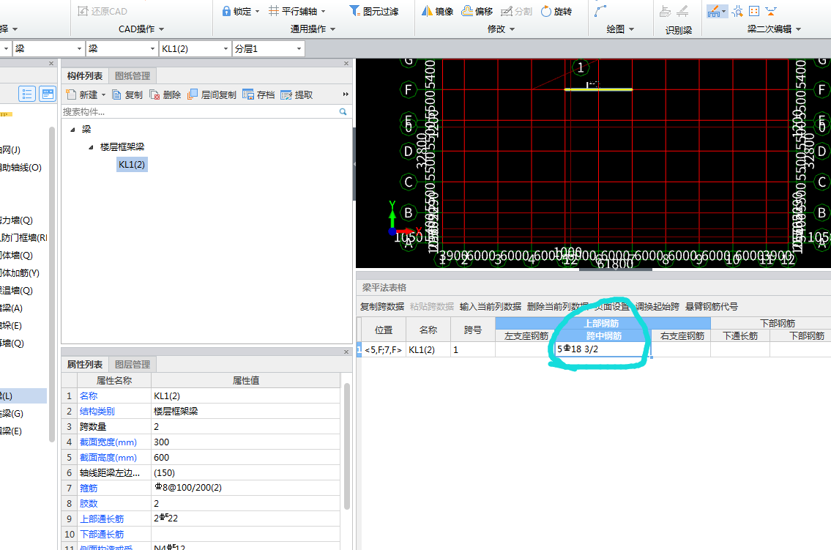Viewport: 831px width, 550px height.
Task: Select KL1(2) in the component tree
Action: pos(132,165)
